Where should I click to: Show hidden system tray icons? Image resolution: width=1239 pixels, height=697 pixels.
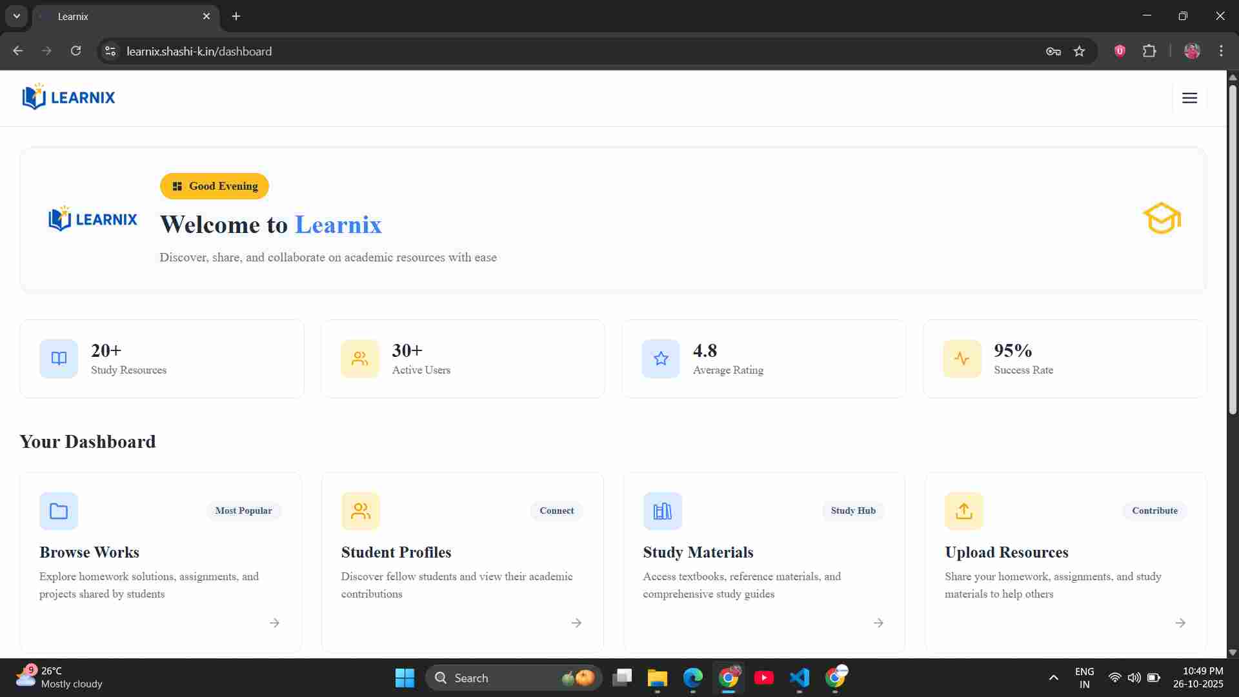[x=1053, y=678]
